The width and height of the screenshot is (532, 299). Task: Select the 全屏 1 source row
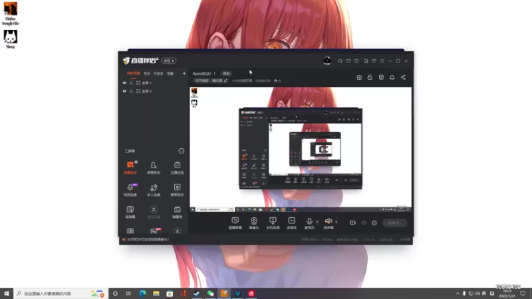tap(154, 82)
